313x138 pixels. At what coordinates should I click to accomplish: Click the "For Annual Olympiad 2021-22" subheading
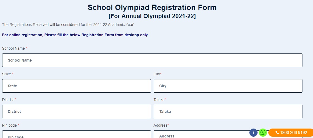click(x=152, y=16)
